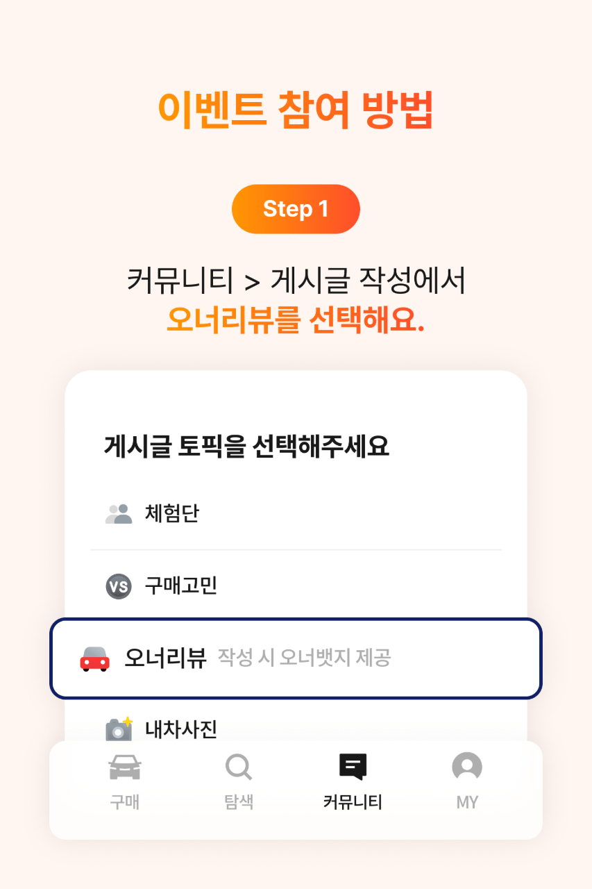The height and width of the screenshot is (889, 592).
Task: Choose the 내차사진 topic label
Action: pos(180,729)
